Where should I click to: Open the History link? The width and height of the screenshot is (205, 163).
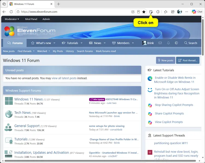pos(70,51)
